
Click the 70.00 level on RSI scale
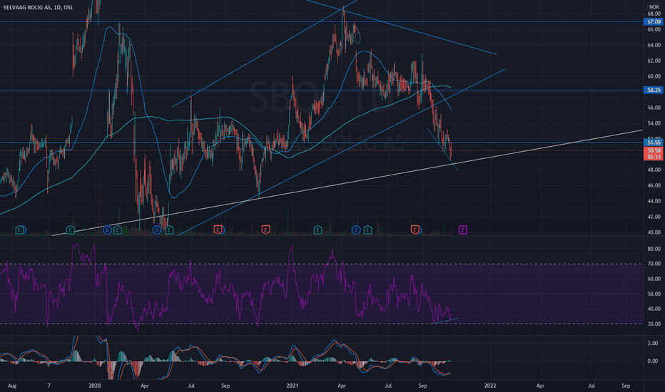click(x=654, y=264)
